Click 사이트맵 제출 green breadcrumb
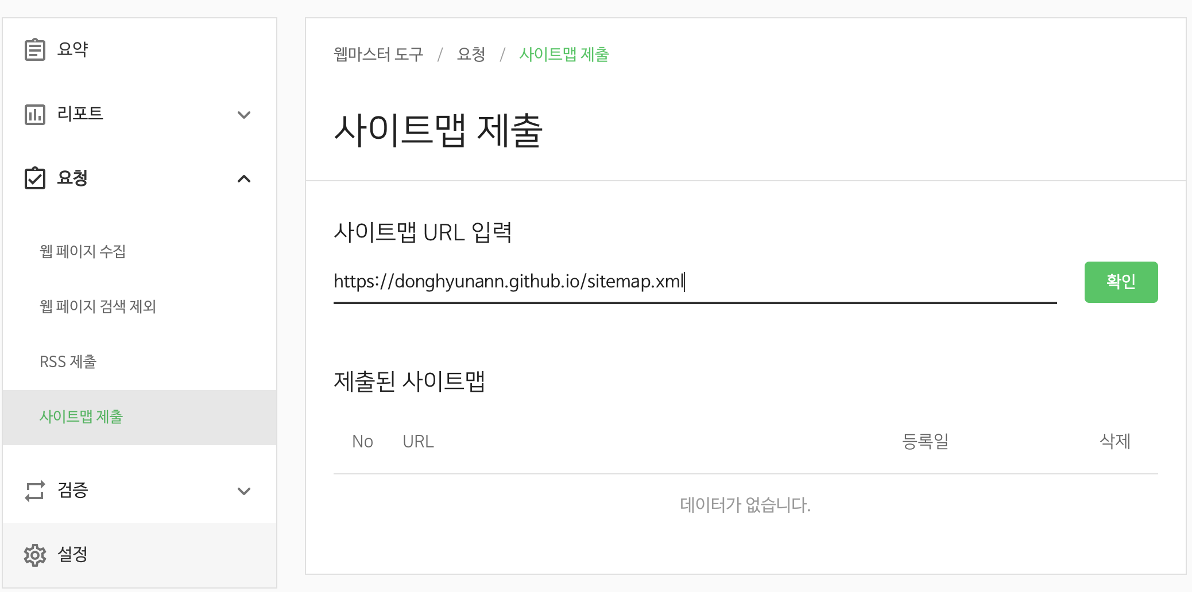Viewport: 1192px width, 592px height. 564,54
